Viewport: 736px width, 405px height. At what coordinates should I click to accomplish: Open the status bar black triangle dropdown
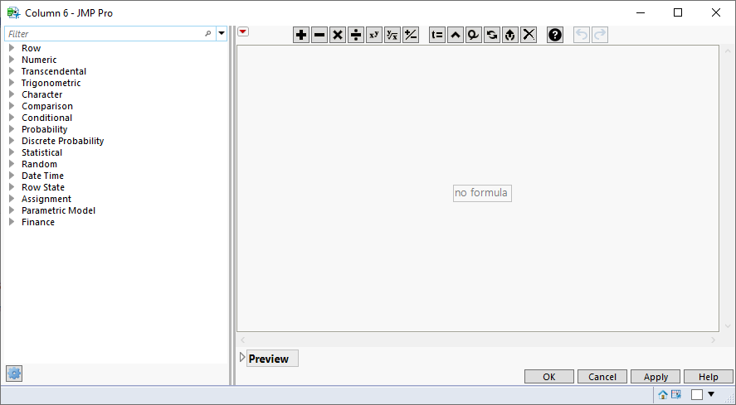(711, 394)
